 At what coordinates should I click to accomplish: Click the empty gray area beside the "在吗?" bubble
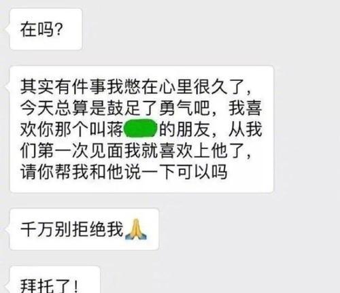[204, 29]
